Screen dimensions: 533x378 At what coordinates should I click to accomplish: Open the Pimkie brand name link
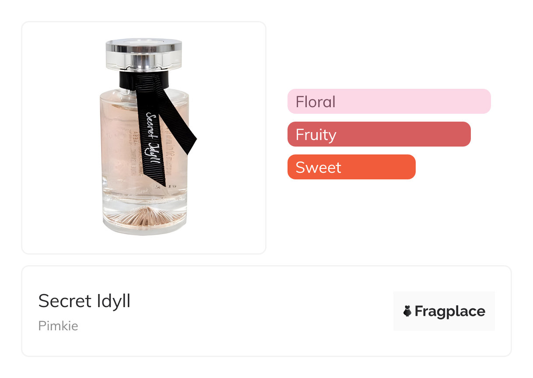tap(58, 326)
